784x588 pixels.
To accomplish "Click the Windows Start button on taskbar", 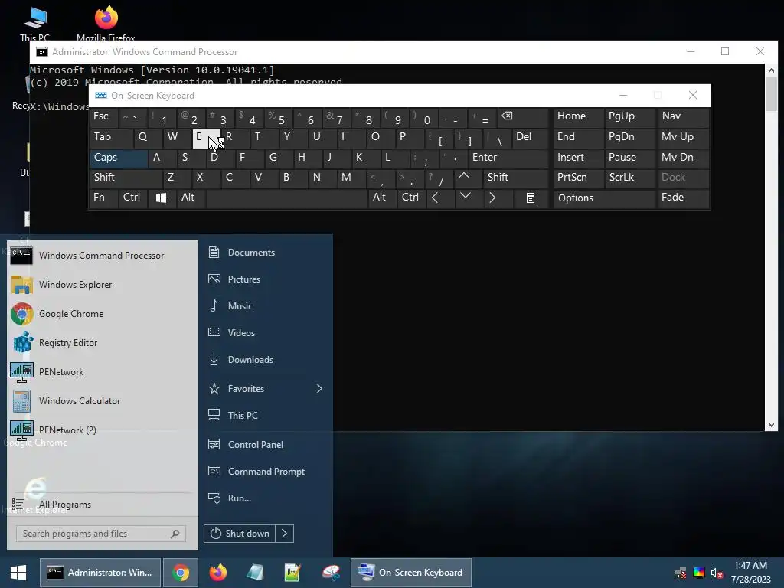I will 18,573.
